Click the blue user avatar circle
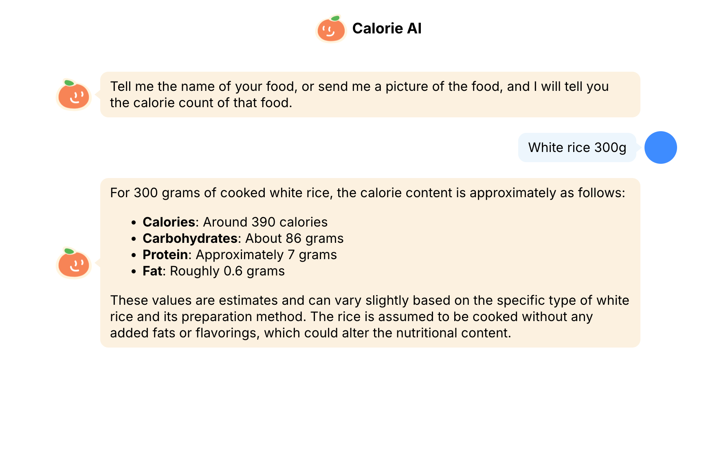 [660, 147]
